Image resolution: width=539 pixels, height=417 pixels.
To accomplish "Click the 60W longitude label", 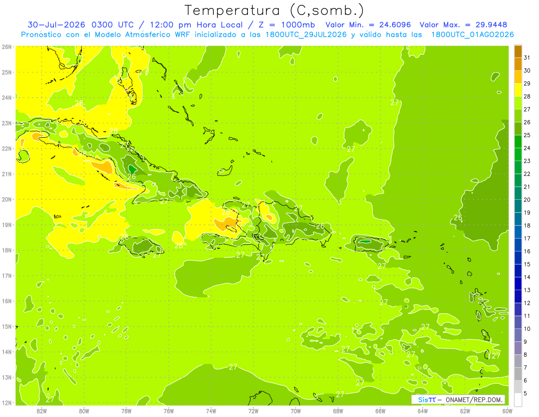I will [x=508, y=411].
